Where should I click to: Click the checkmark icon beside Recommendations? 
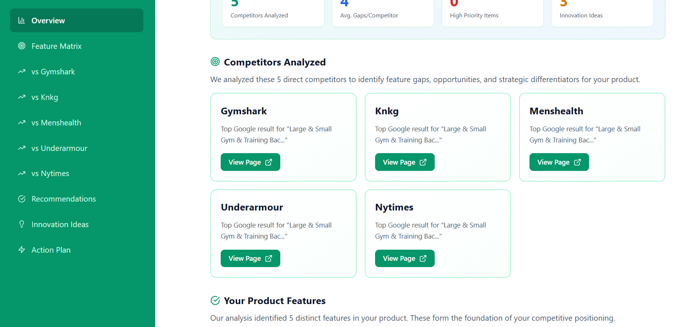[x=22, y=199]
